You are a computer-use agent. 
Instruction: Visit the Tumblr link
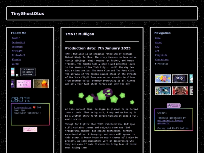pos(16,38)
